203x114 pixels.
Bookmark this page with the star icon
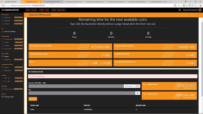pyautogui.click(x=179, y=6)
